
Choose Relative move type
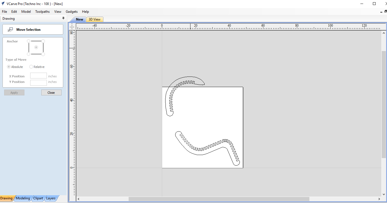coord(37,67)
